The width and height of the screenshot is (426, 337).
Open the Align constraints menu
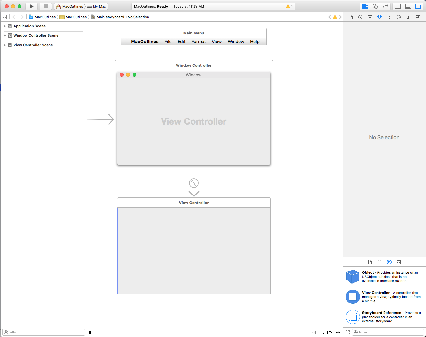[x=321, y=332]
